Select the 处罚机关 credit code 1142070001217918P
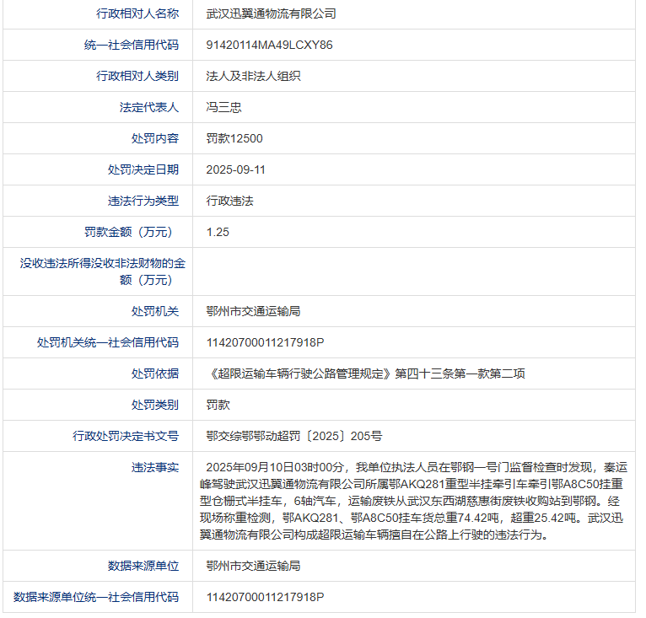646x618 pixels. [265, 342]
